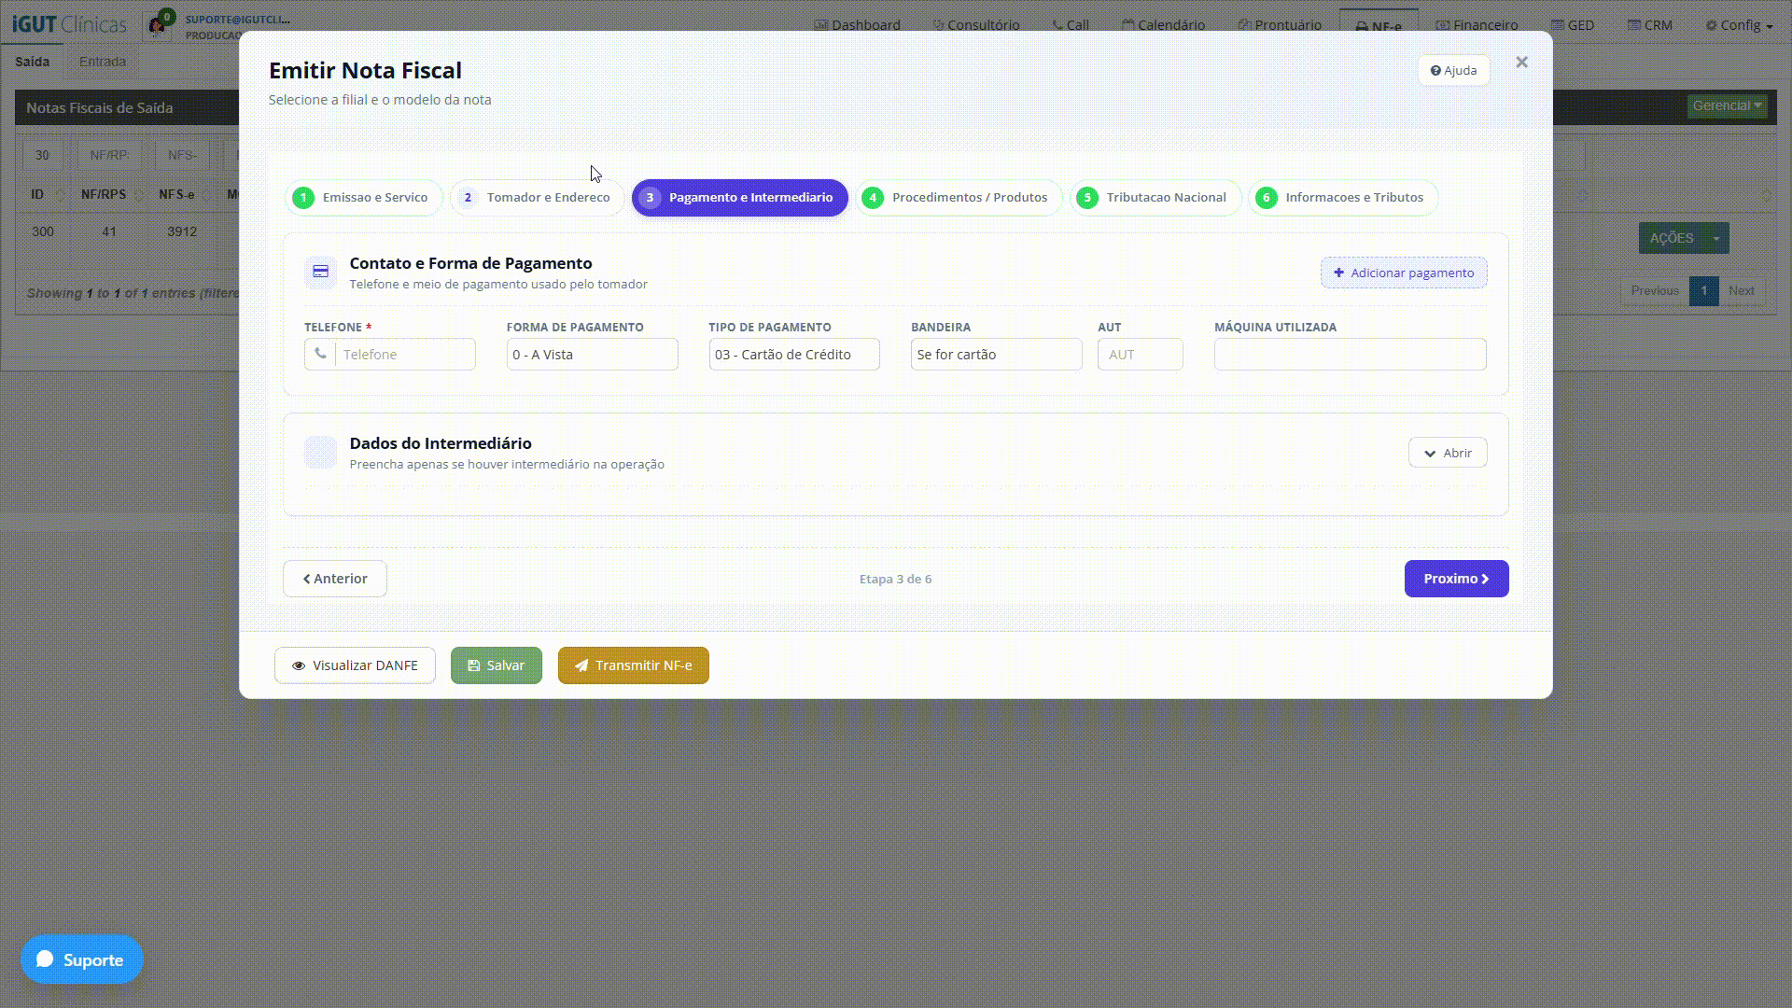Go to the Tomador e Endereco step

(537, 197)
